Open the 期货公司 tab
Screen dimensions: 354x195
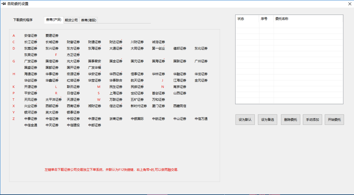71,20
